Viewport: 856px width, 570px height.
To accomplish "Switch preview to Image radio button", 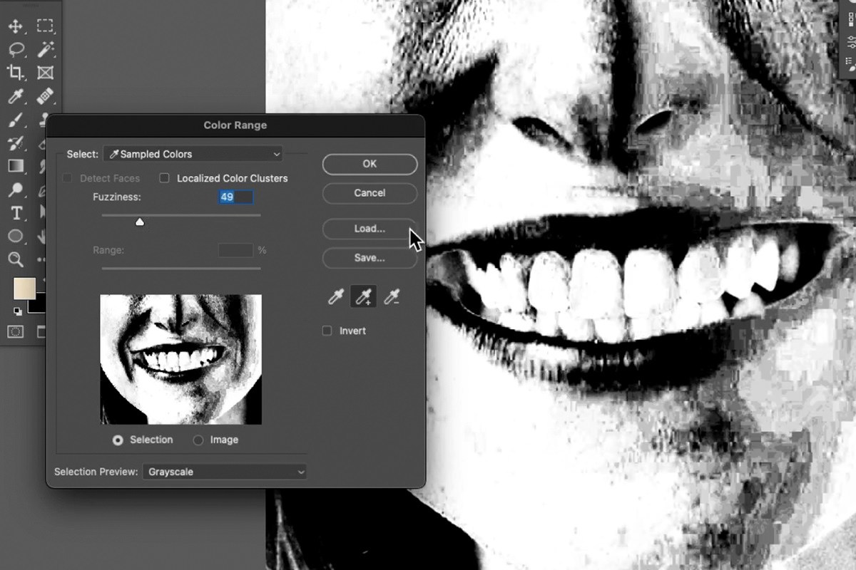I will point(198,440).
